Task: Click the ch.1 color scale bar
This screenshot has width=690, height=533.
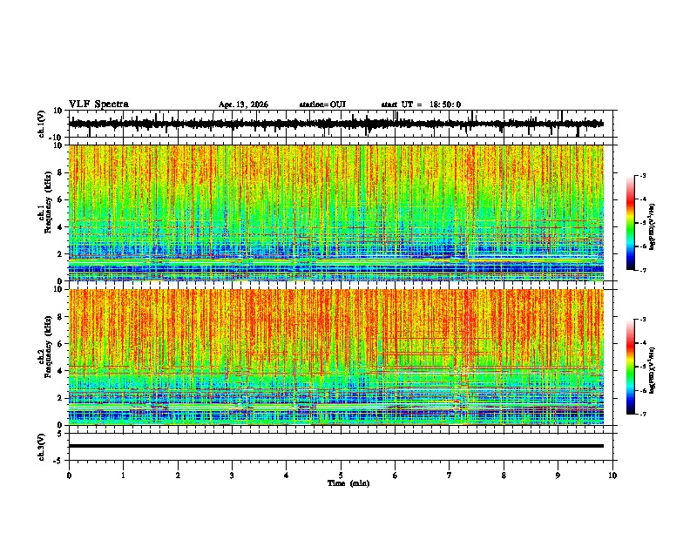Action: click(x=630, y=223)
